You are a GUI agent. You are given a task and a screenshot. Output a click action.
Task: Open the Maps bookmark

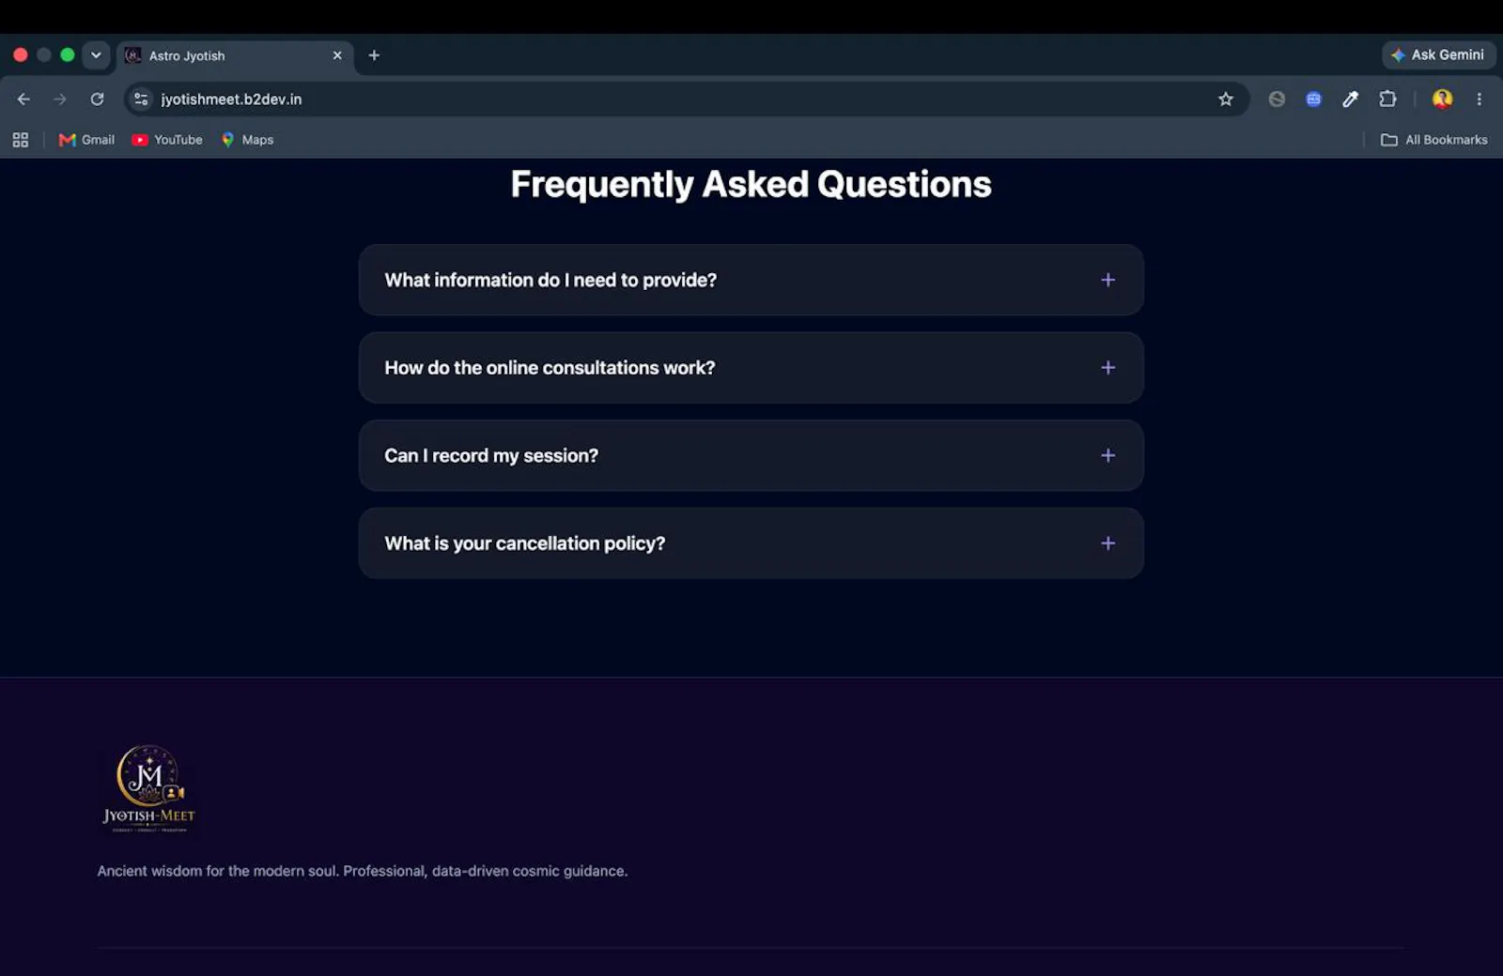click(248, 140)
